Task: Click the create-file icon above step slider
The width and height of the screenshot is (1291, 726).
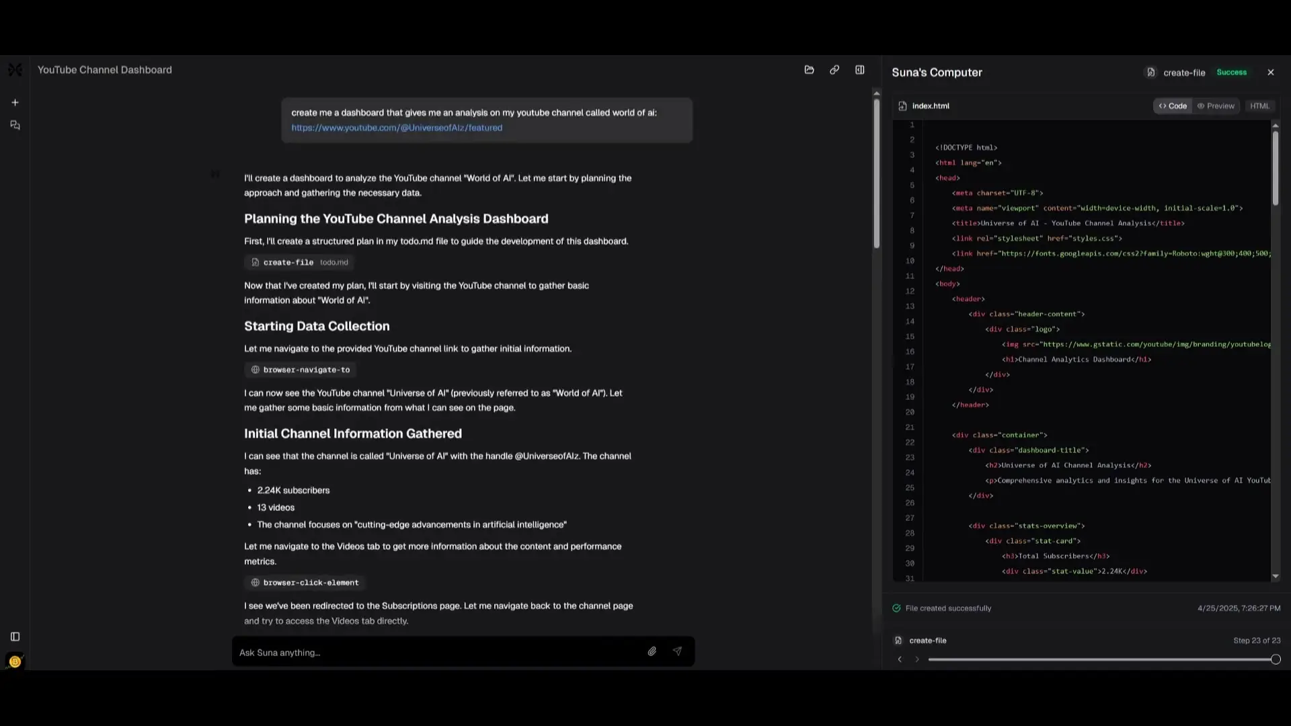Action: [898, 641]
